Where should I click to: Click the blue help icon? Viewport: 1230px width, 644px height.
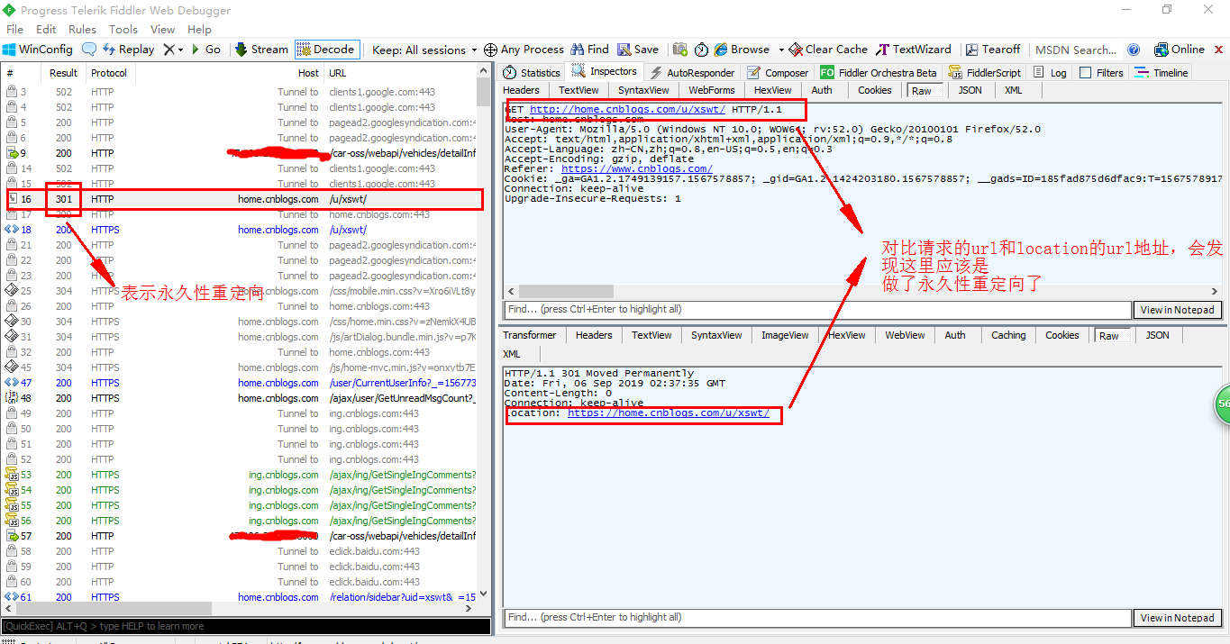point(1134,50)
